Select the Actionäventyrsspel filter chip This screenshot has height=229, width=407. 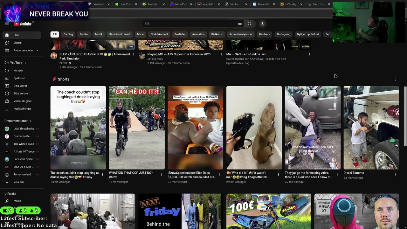[241, 34]
